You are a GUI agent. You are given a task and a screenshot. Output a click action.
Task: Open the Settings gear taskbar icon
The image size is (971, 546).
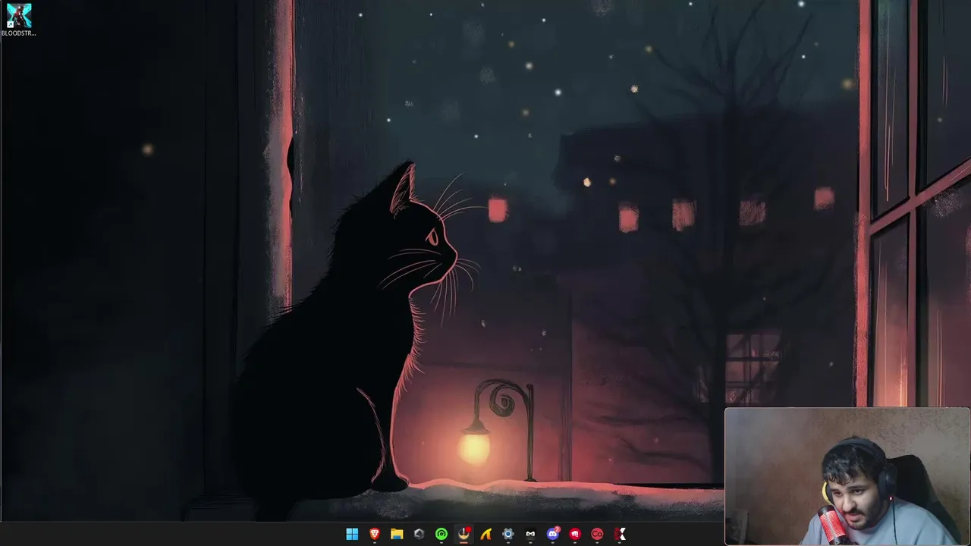coord(508,534)
